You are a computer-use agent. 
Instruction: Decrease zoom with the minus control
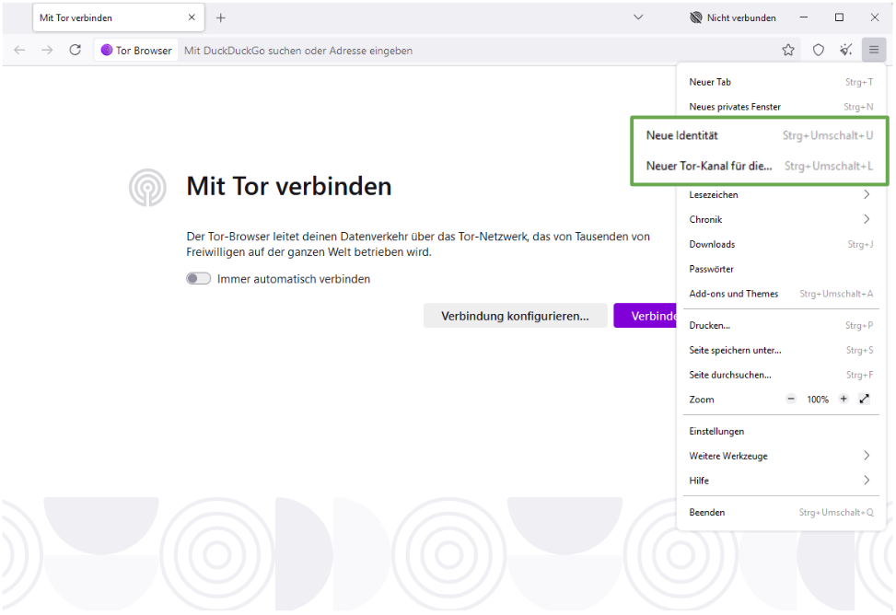click(x=790, y=399)
